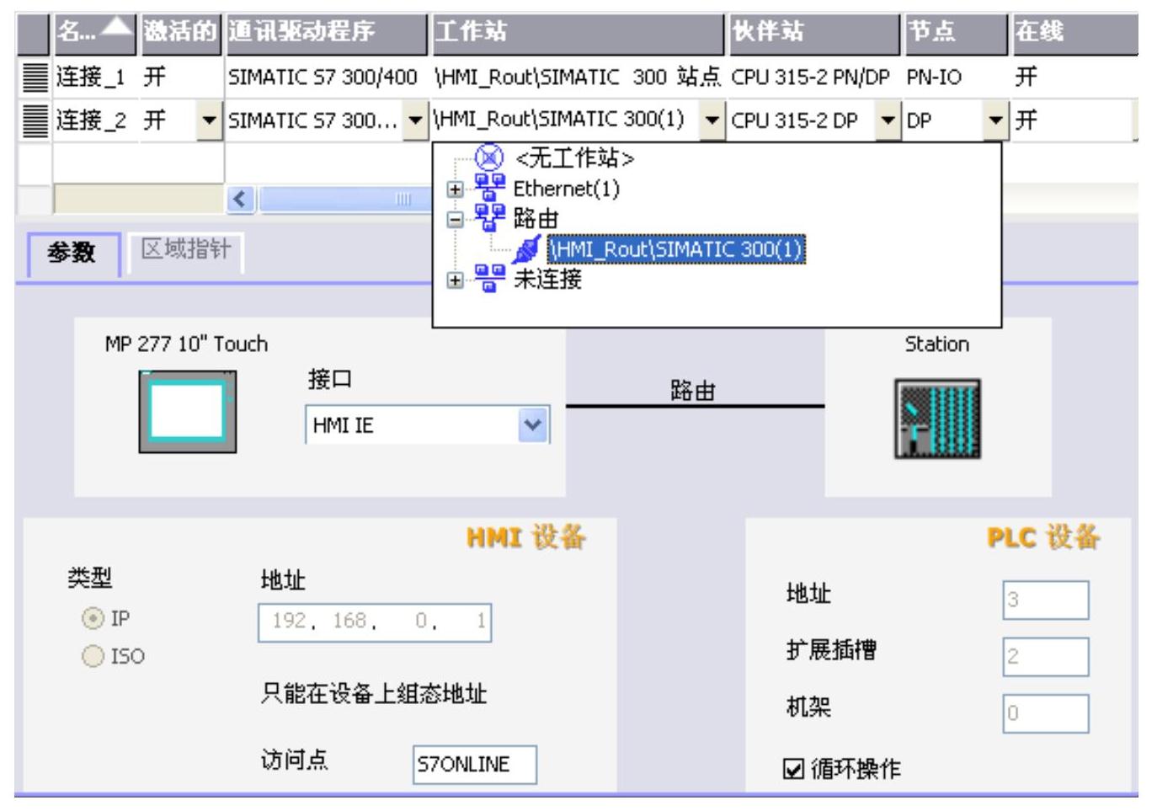Select \HMI_Rout\SIMATIC 300(1) tree entry

pyautogui.click(x=676, y=249)
